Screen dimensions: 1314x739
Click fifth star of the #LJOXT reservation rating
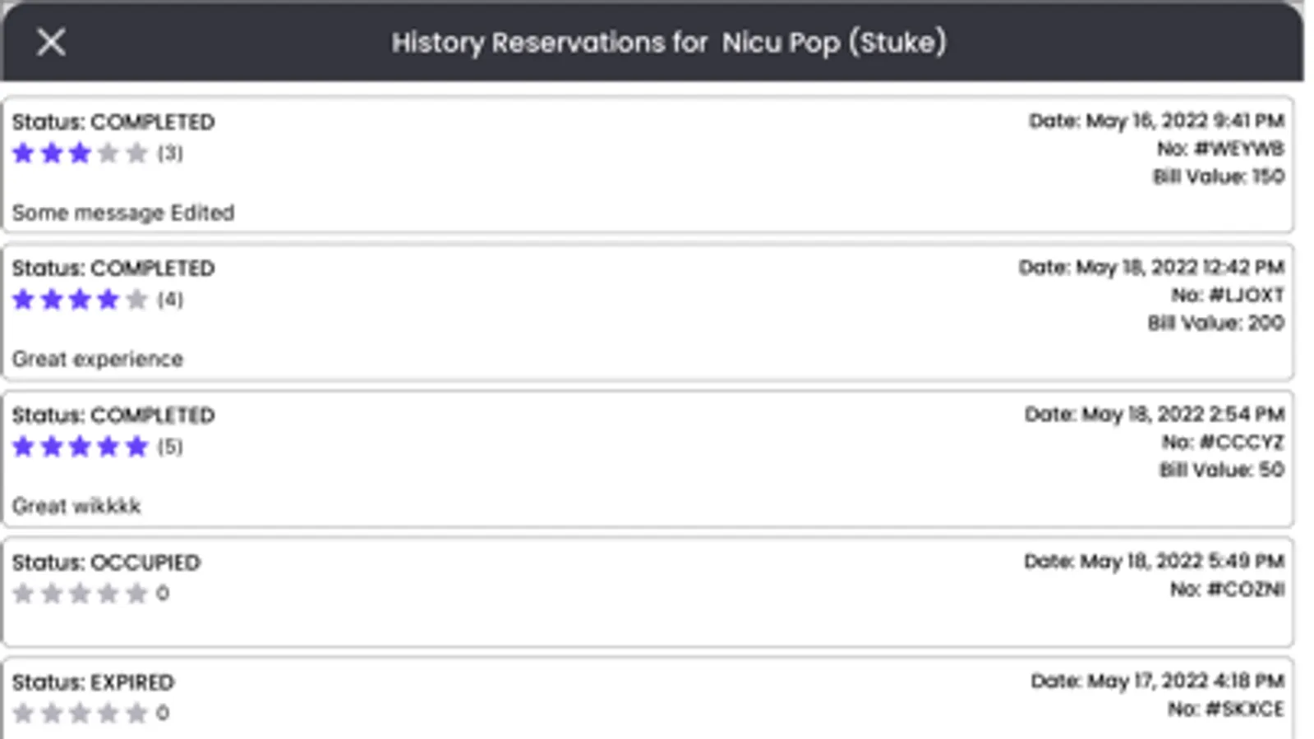pos(136,300)
